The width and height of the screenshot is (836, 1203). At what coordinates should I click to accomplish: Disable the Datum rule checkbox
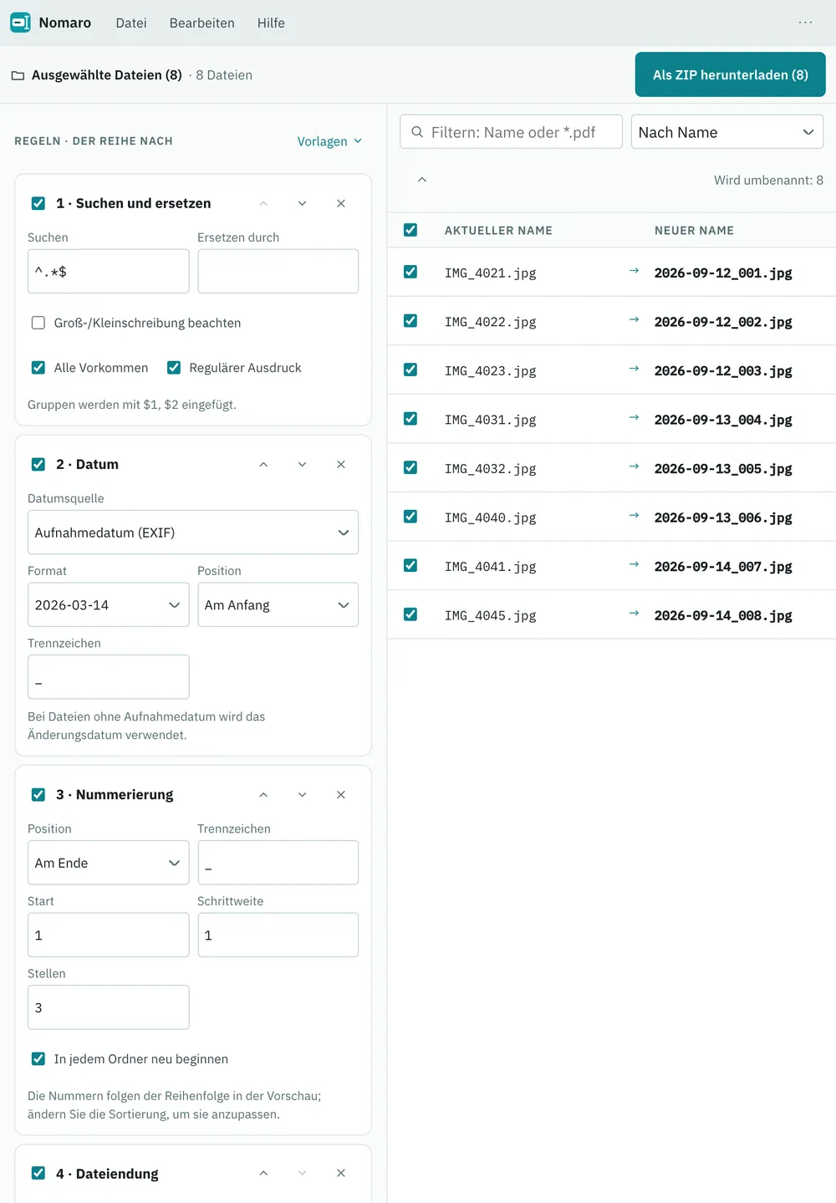click(x=38, y=464)
